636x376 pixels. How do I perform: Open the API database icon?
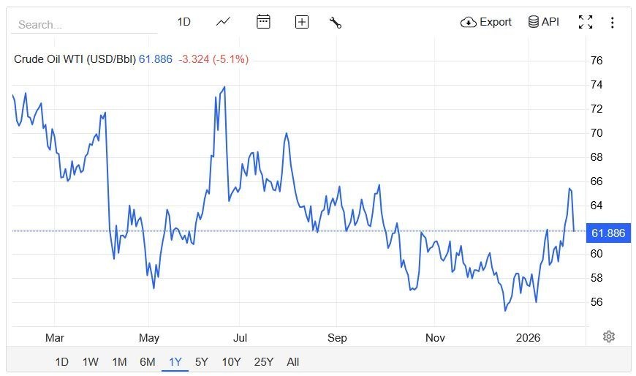(534, 22)
